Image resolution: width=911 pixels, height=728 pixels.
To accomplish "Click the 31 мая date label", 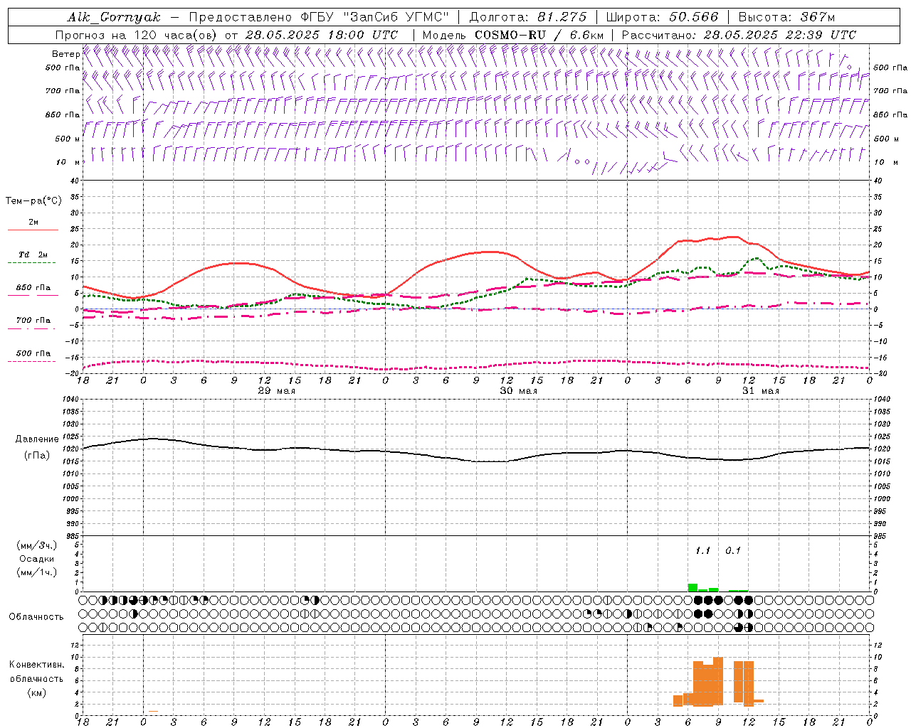I will (x=760, y=391).
